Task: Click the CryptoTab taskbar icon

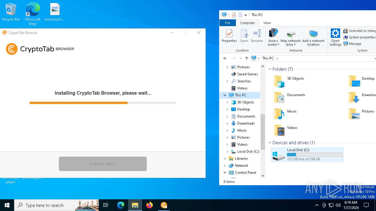Action: [164, 205]
